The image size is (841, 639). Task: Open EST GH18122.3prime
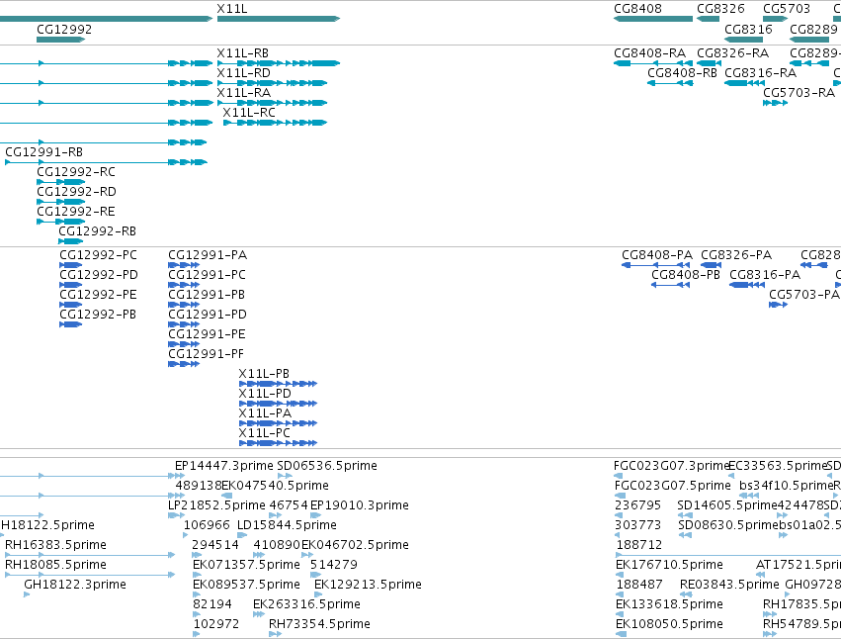pos(75,586)
